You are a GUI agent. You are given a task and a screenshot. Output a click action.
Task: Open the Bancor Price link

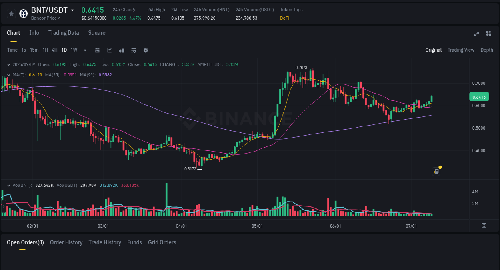[45, 18]
